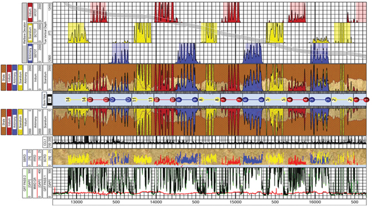Select the GRT PASS 2 curve header

pyautogui.click(x=27, y=183)
